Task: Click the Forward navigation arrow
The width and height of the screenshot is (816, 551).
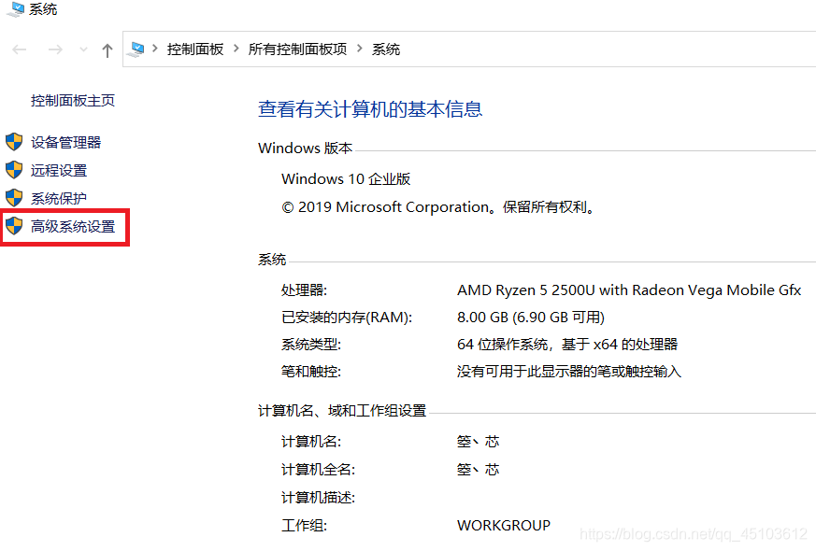Action: click(55, 49)
